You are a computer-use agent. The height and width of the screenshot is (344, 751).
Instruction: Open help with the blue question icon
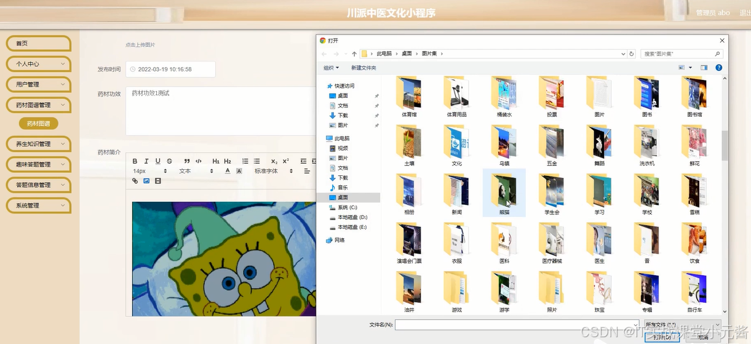tap(718, 68)
